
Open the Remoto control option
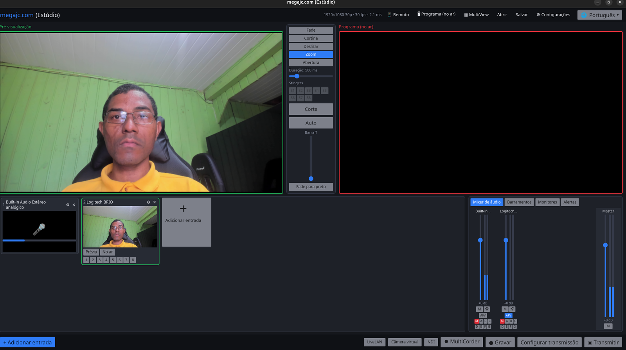[x=398, y=14]
